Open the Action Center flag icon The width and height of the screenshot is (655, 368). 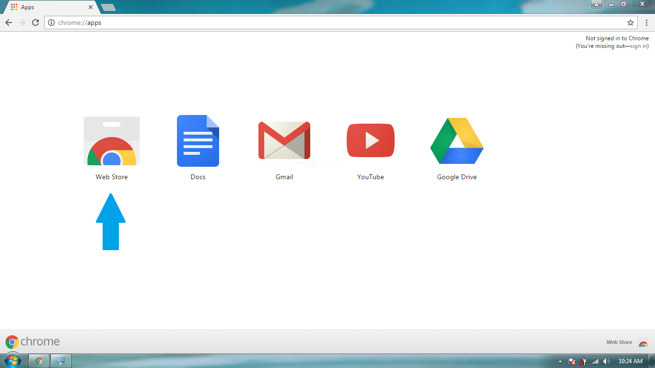click(x=572, y=361)
